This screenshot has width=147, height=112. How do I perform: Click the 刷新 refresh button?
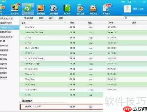click(61, 18)
